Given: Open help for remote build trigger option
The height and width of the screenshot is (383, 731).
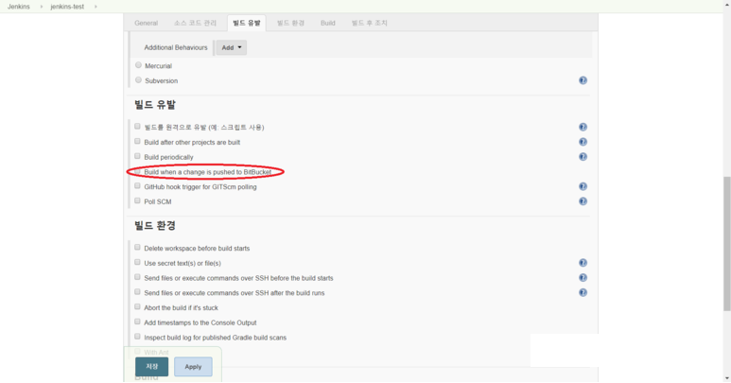Looking at the screenshot, I should point(583,128).
